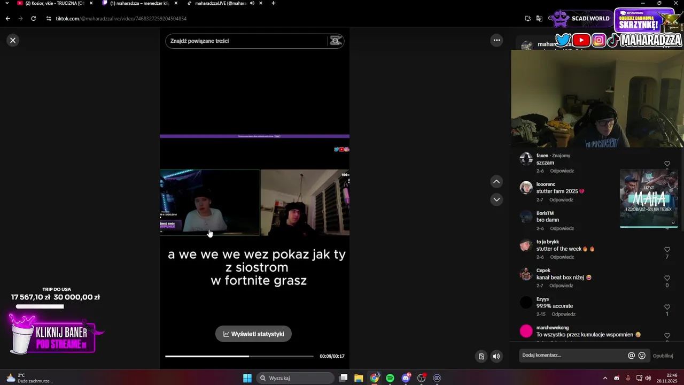This screenshot has height=385, width=684.
Task: Open Task View on taskbar
Action: 344,378
